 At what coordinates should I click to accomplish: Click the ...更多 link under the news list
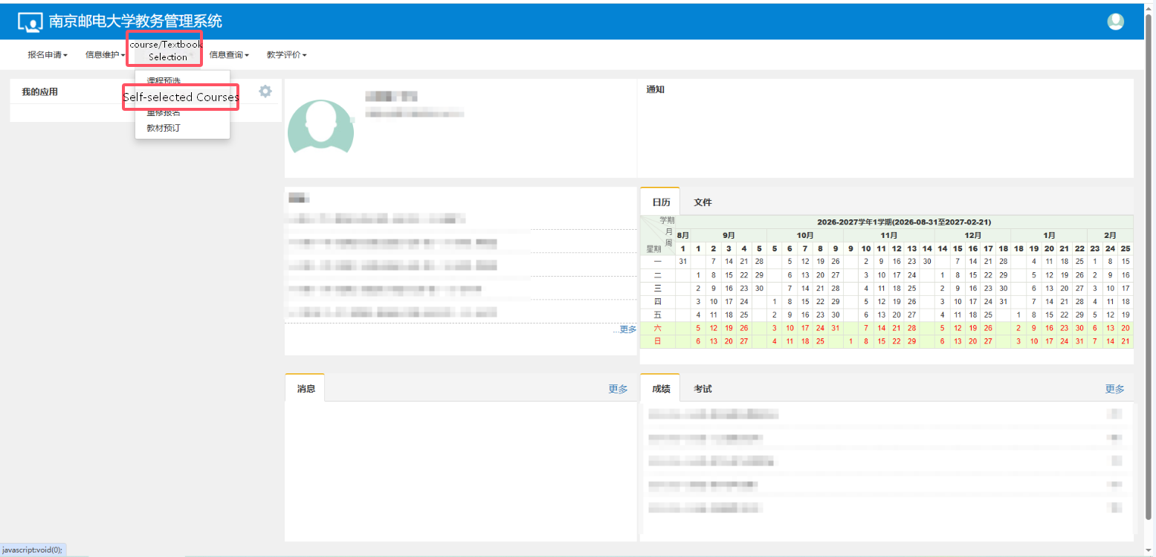tap(624, 329)
